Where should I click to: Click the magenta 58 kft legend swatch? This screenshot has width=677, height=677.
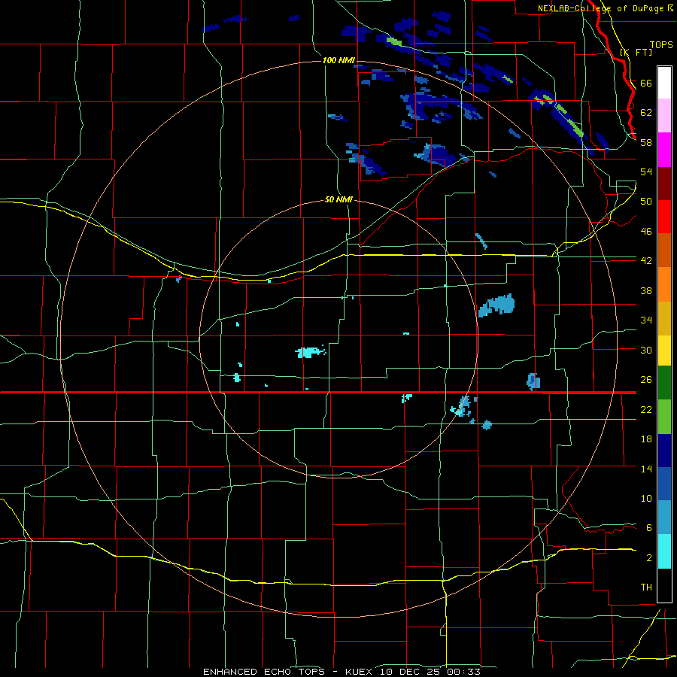coord(664,150)
